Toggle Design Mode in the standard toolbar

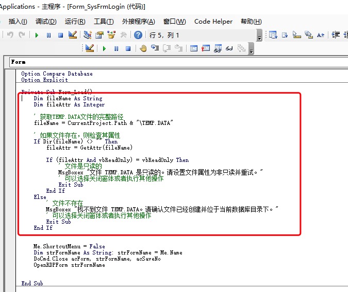pyautogui.click(x=73, y=35)
